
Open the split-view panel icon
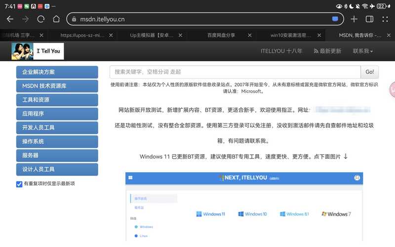click(369, 19)
